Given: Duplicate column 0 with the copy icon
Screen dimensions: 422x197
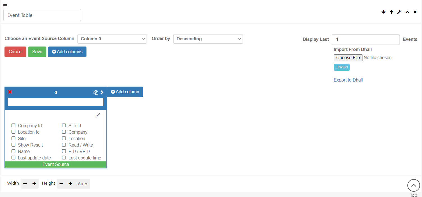Looking at the screenshot, I should 96,92.
